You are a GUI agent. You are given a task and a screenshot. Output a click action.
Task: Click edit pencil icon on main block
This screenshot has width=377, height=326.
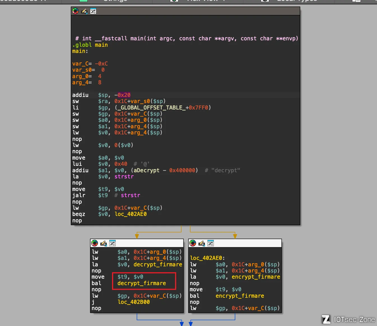coord(84,11)
